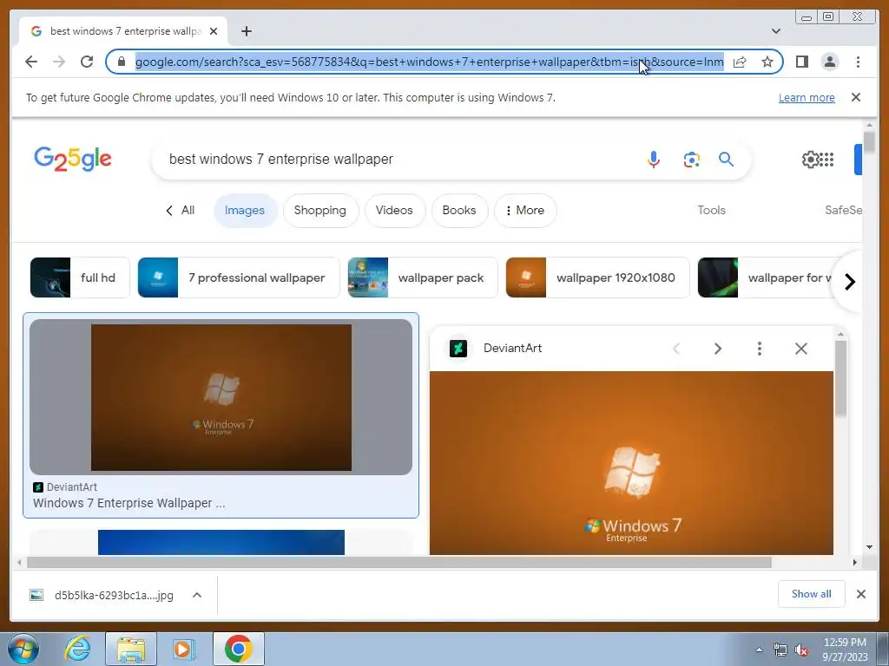Screen dimensions: 889x666
Task: Open the Chrome profile avatar
Action: [829, 62]
